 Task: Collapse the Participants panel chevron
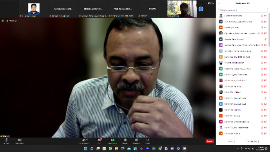point(219,4)
